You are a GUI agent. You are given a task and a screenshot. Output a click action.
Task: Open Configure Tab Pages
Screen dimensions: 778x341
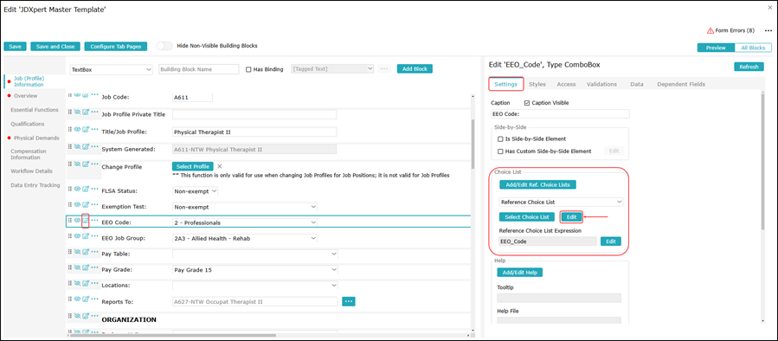[116, 46]
